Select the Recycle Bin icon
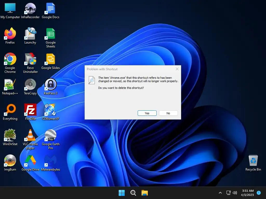 point(253,163)
